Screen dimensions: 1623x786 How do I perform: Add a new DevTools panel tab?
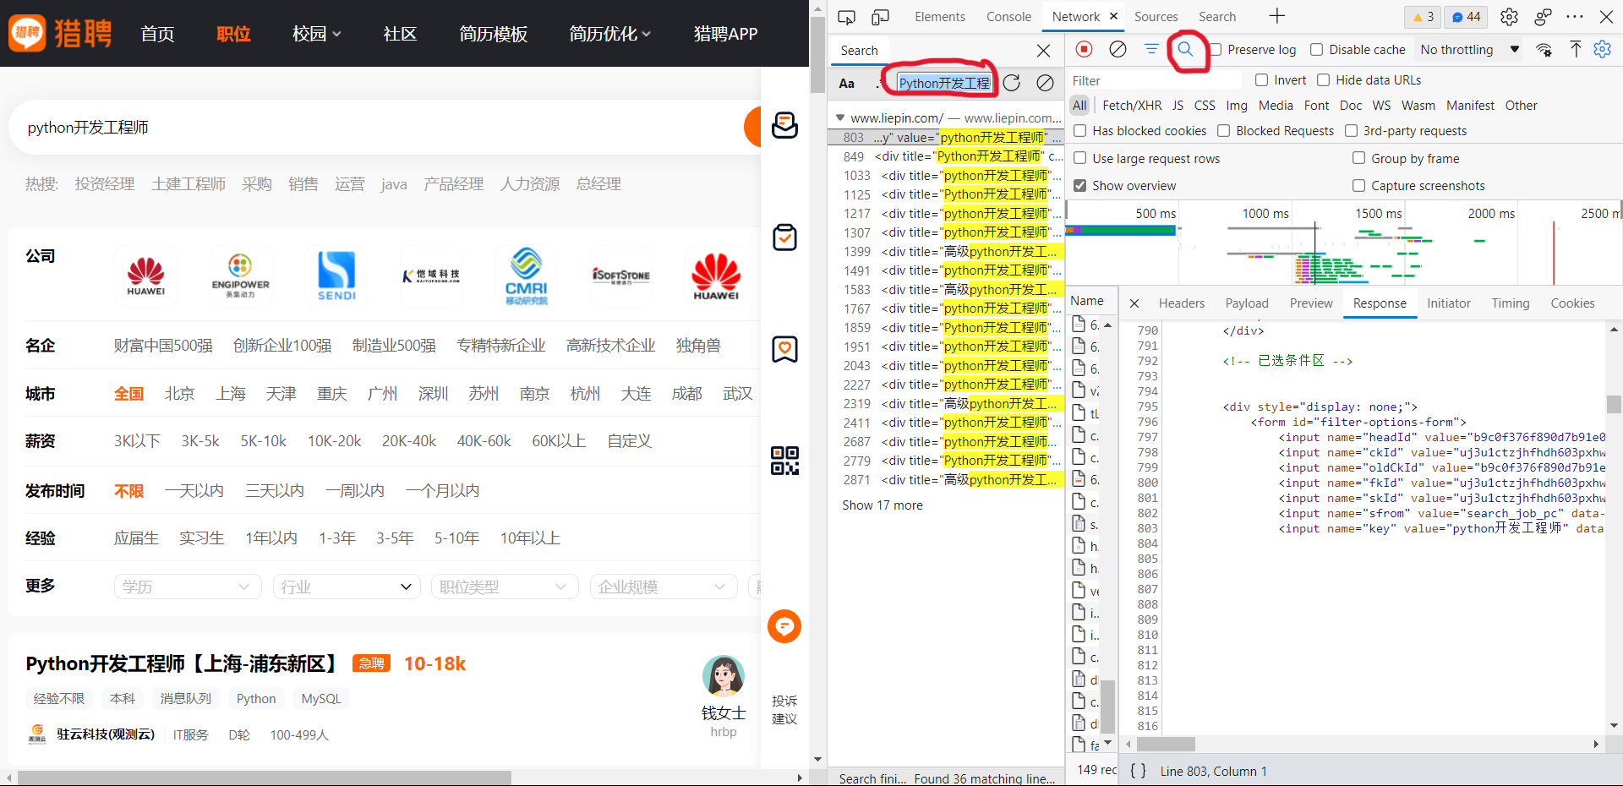[1276, 16]
